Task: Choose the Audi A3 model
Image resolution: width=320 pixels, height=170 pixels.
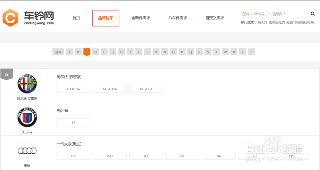Action: 146,156
